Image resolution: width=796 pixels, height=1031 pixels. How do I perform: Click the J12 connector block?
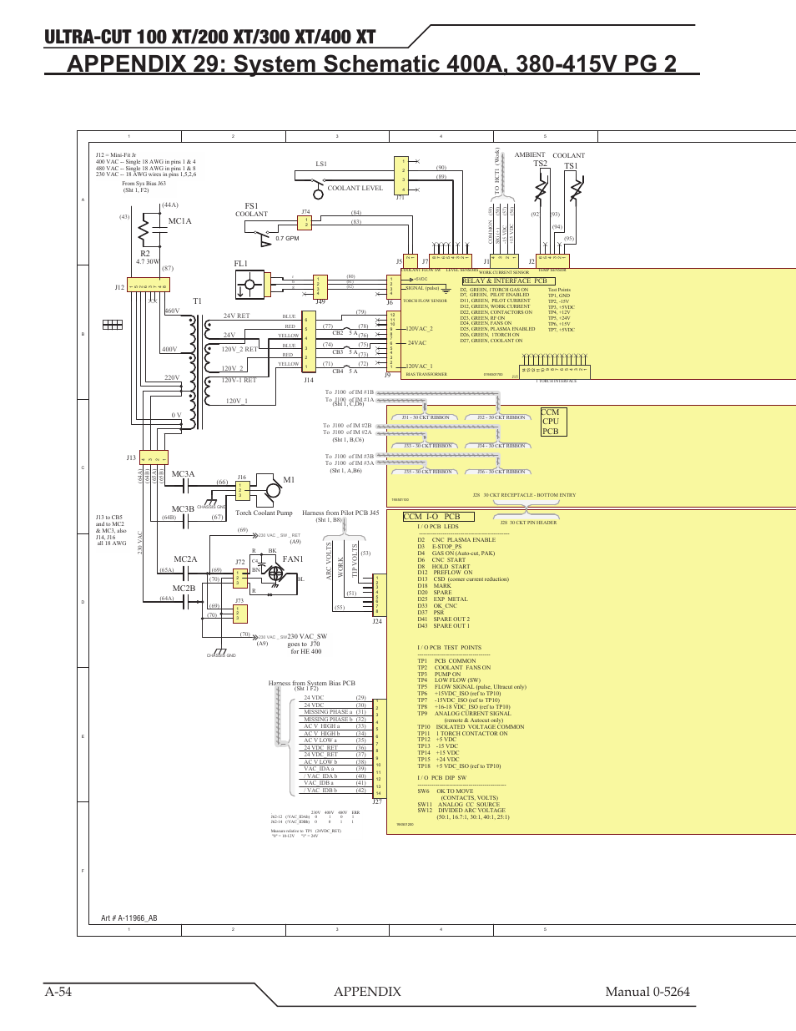click(x=148, y=286)
